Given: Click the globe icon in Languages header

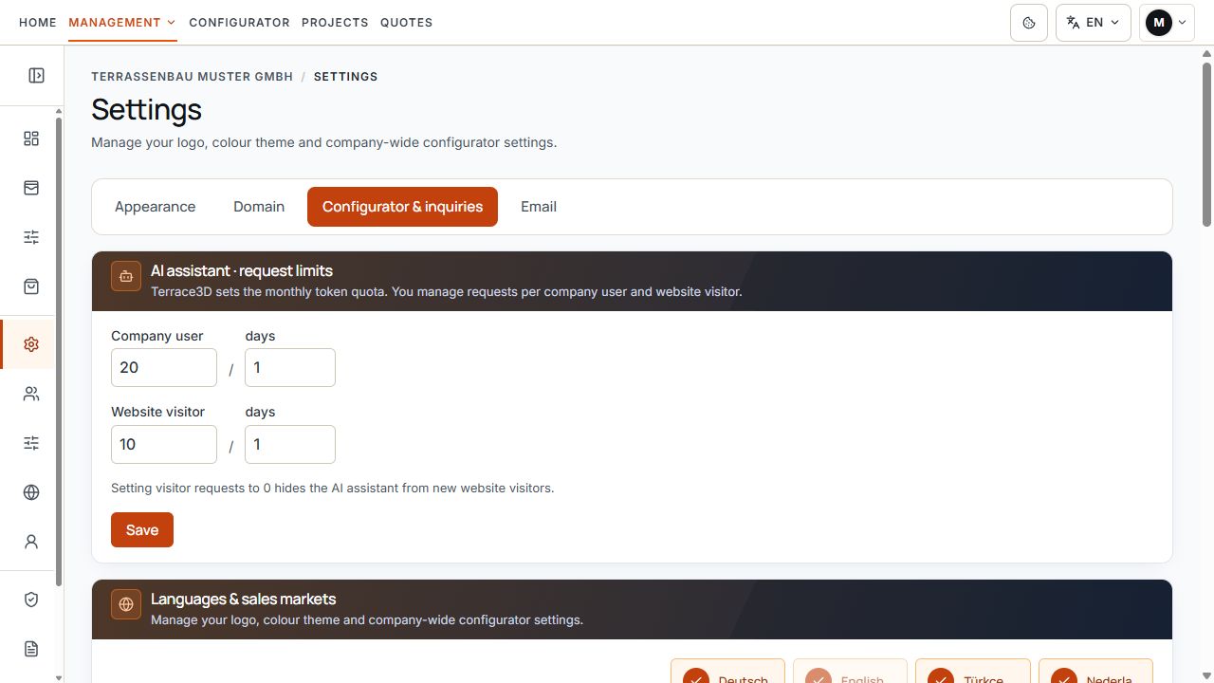Looking at the screenshot, I should [126, 604].
